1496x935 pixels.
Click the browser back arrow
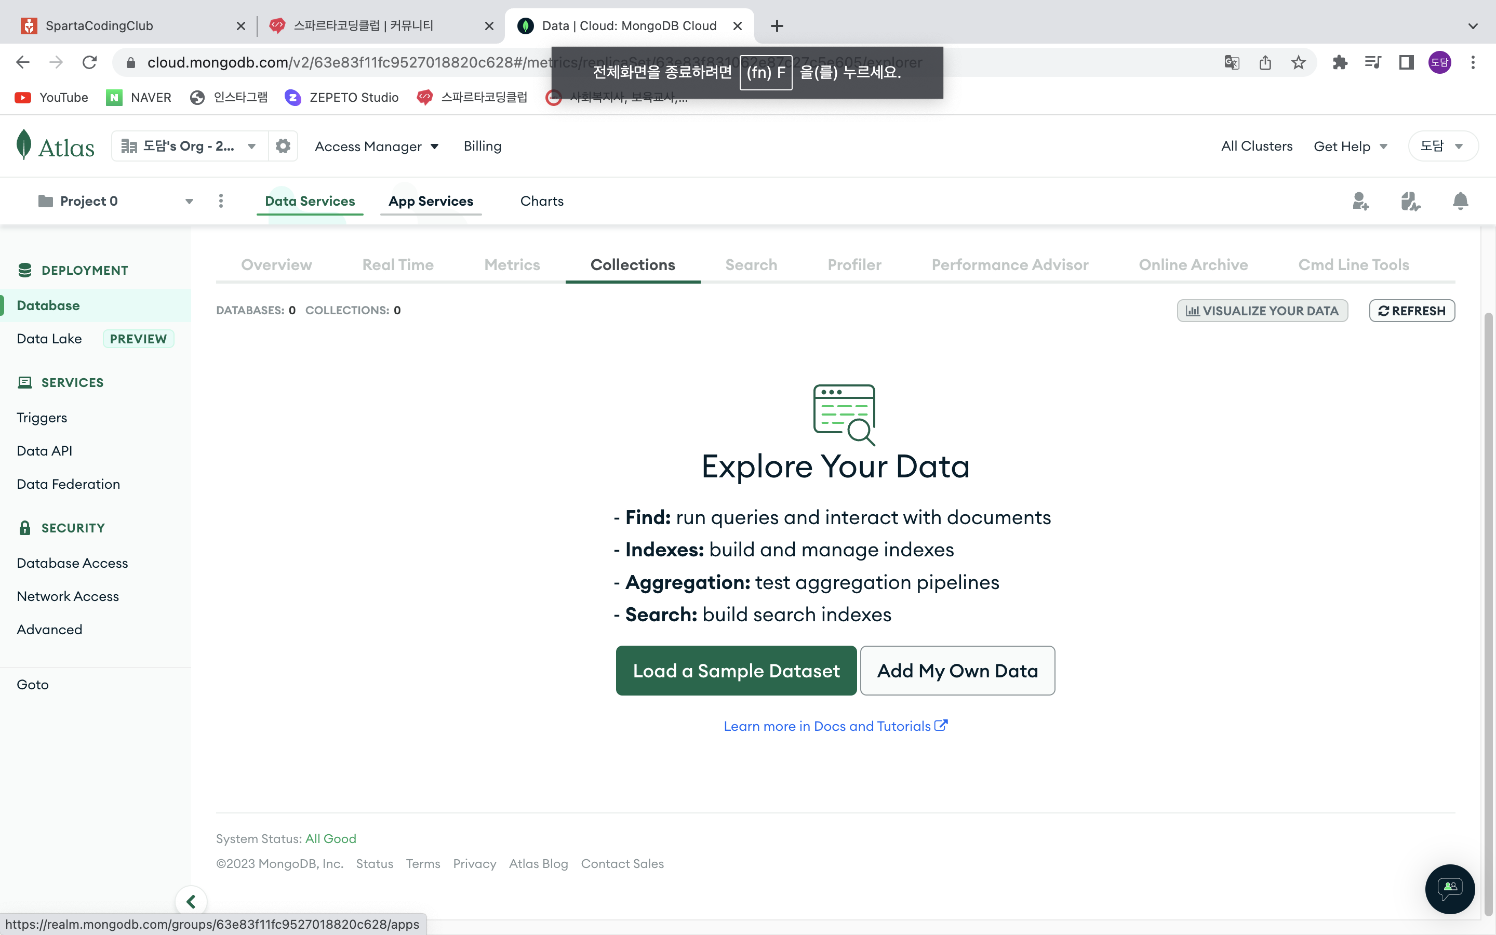point(23,62)
